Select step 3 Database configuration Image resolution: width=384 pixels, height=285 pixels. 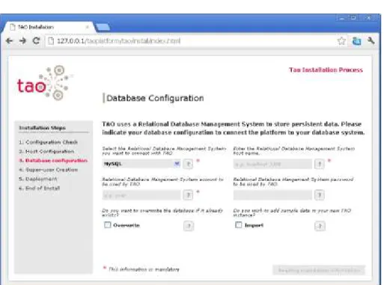tap(53, 161)
